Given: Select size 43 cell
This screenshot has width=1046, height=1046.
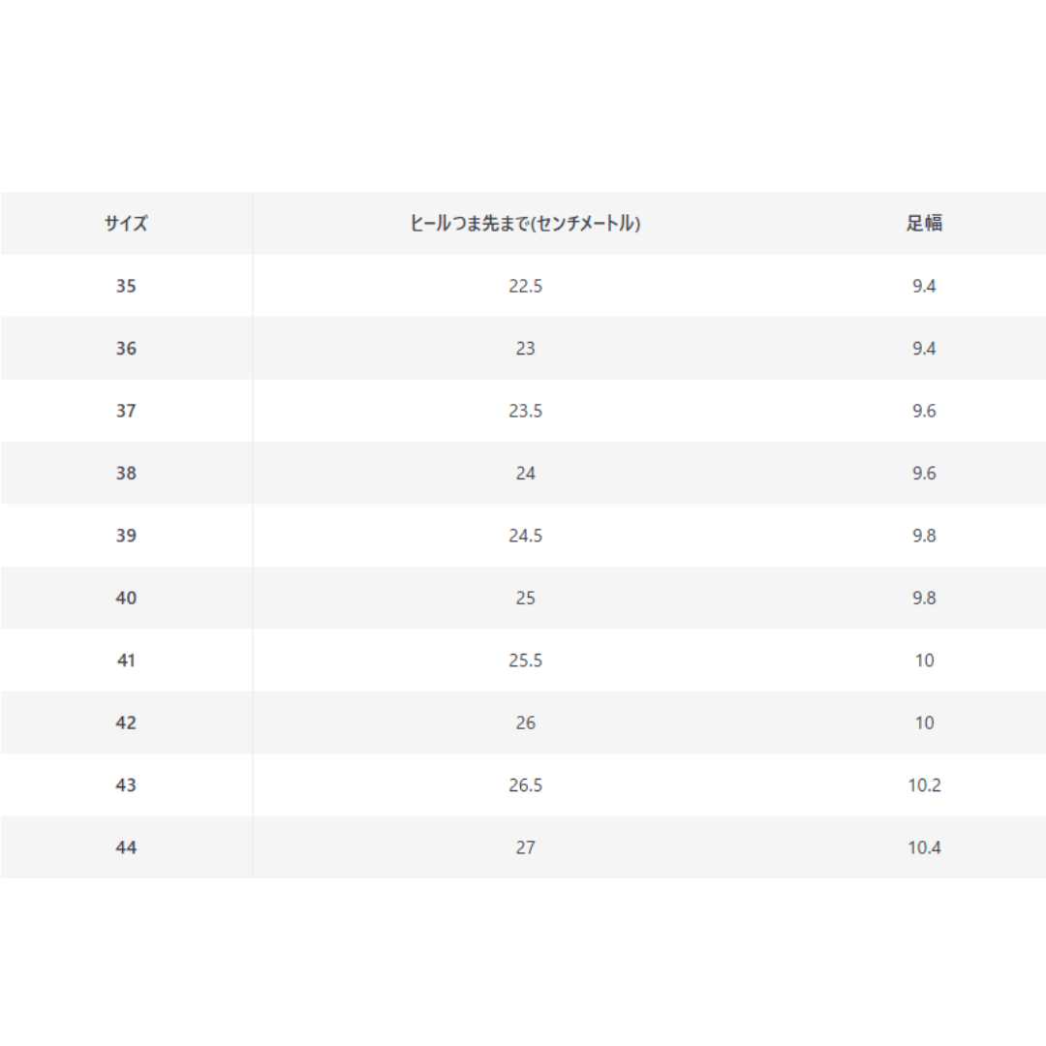Looking at the screenshot, I should coord(126,785).
